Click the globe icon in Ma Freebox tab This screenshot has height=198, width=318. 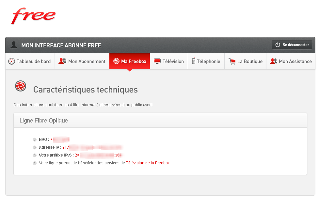click(x=117, y=61)
